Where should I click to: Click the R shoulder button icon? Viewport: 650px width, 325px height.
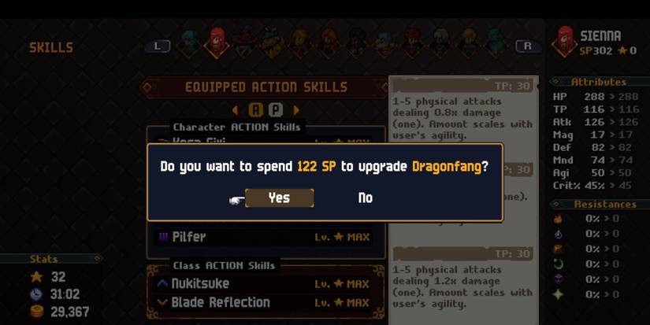click(528, 46)
